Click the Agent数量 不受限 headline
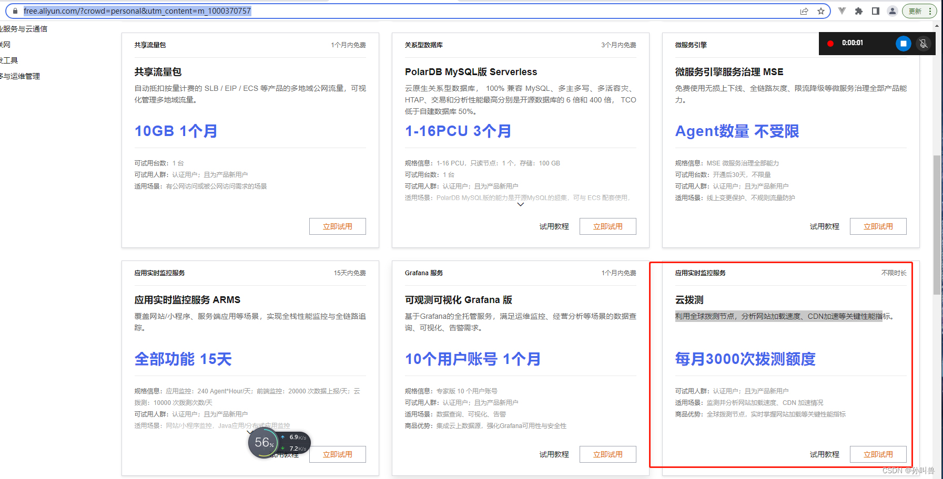This screenshot has height=479, width=943. click(737, 131)
